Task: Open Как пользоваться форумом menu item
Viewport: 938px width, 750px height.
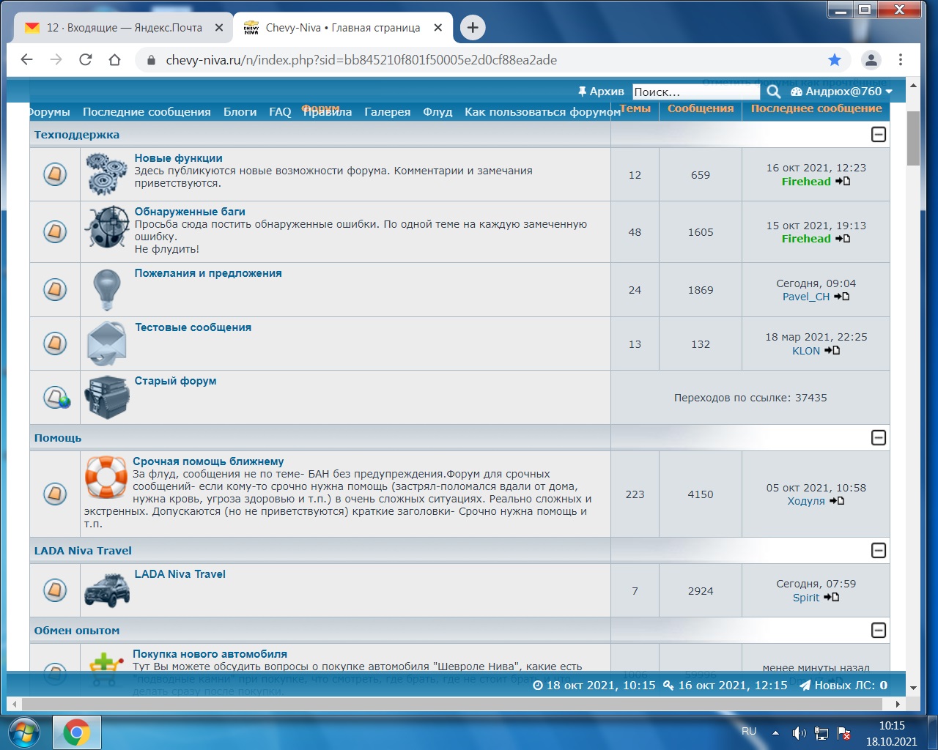Action: pos(542,112)
